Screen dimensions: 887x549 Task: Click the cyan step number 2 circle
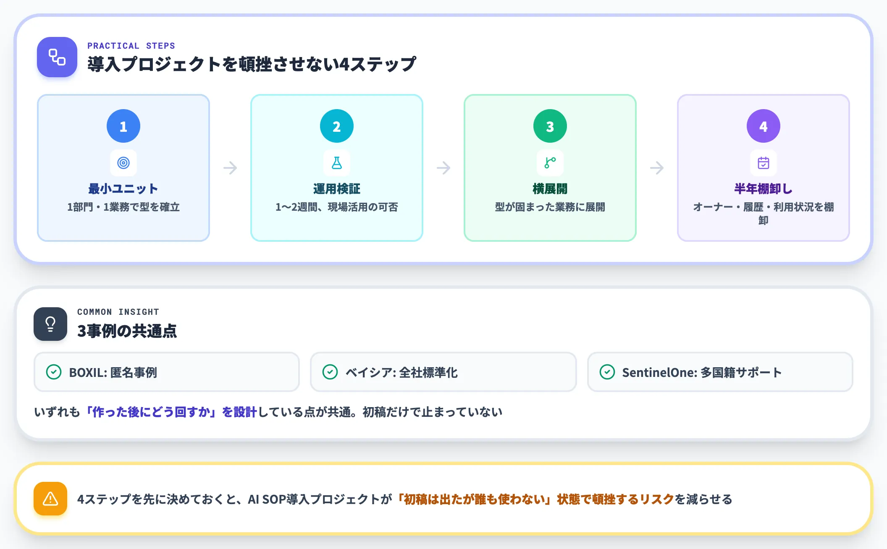337,126
